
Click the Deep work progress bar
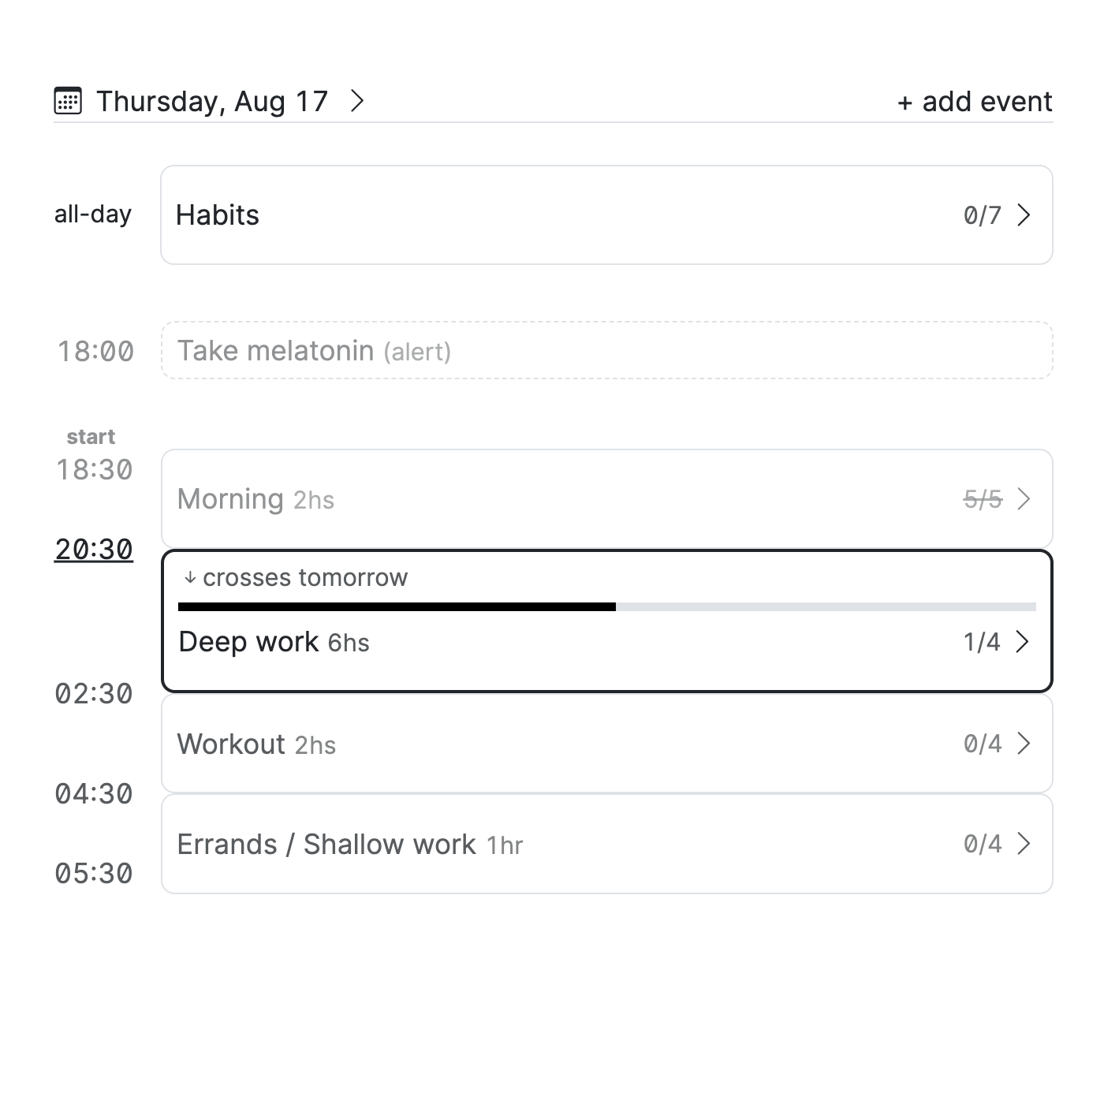(607, 607)
